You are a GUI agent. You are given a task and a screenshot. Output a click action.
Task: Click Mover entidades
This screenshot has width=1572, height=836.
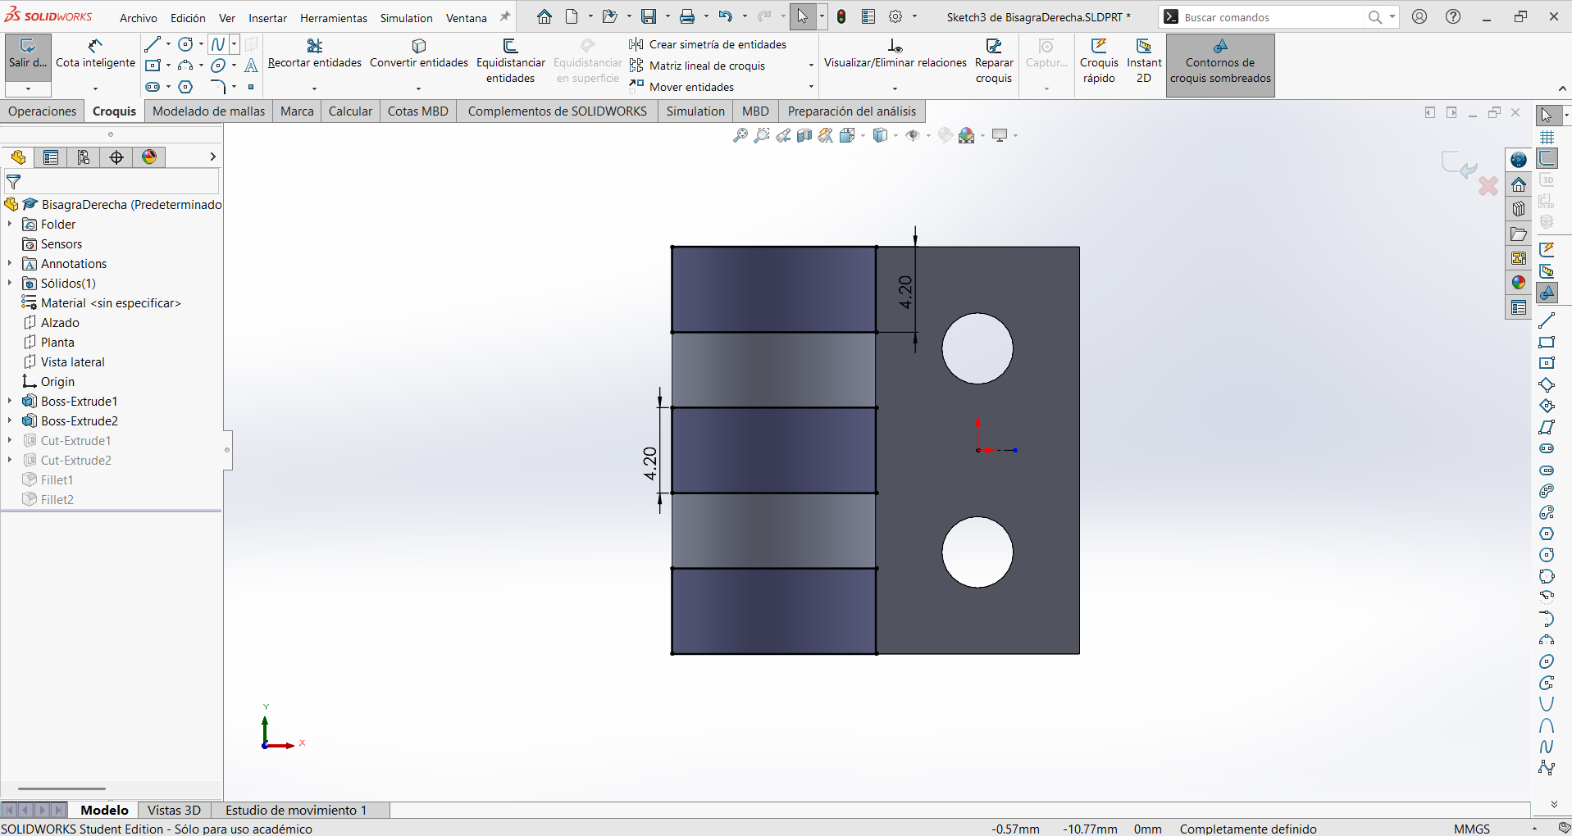click(x=682, y=87)
